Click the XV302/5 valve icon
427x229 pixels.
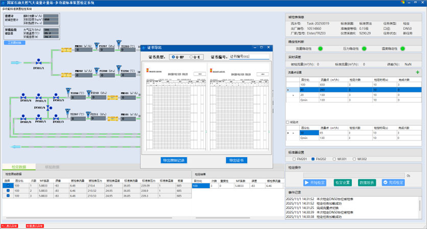click(24, 118)
